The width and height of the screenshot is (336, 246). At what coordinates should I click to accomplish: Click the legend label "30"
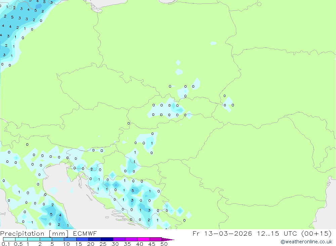pyautogui.click(x=115, y=244)
